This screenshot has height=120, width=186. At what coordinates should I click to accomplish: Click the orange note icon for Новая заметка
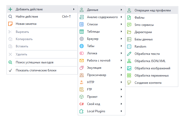click(10, 24)
